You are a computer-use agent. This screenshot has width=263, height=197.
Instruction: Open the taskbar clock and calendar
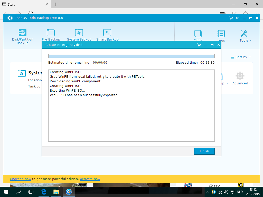click(x=253, y=192)
